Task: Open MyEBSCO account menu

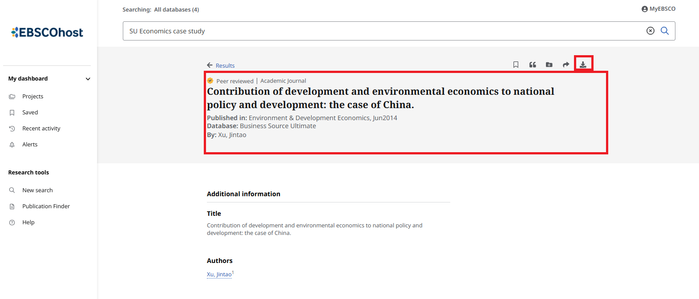Action: coord(659,9)
